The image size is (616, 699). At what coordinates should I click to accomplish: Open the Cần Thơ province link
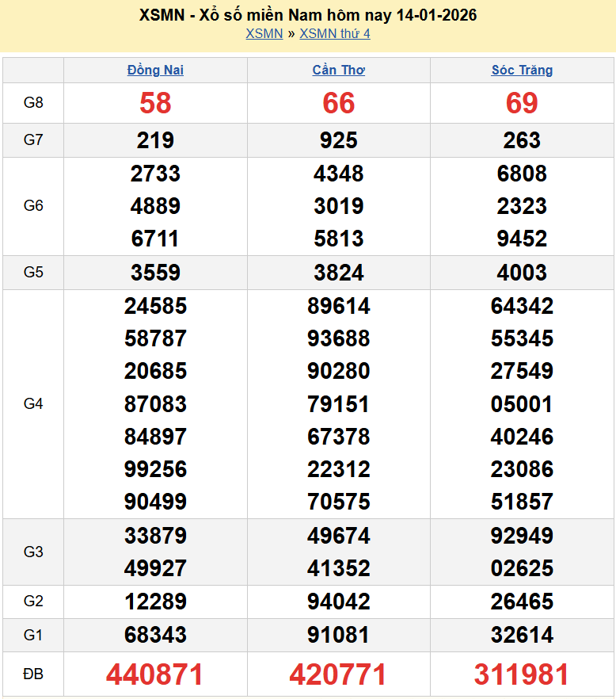[x=338, y=70]
